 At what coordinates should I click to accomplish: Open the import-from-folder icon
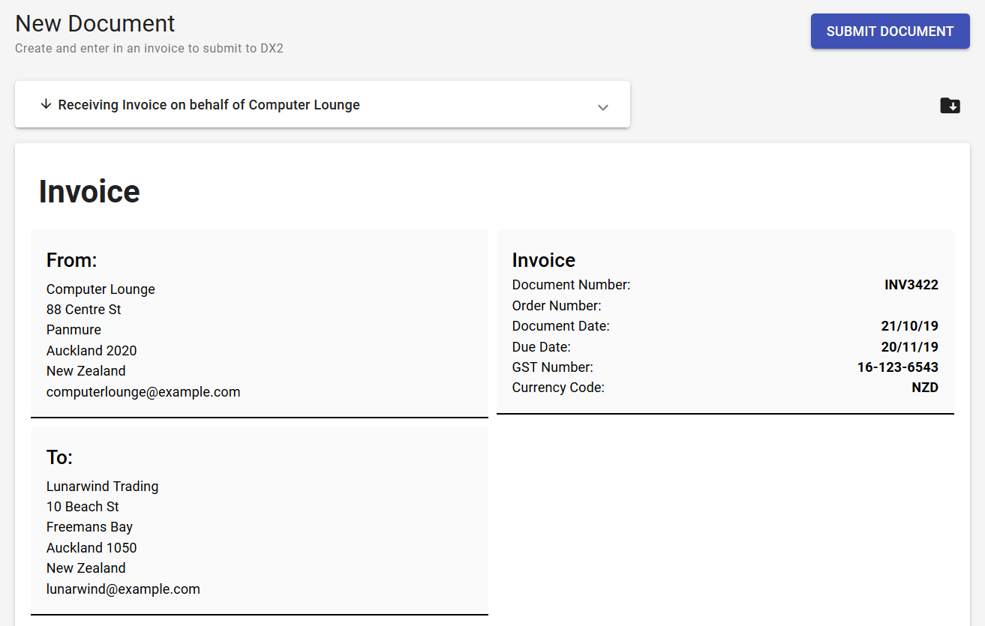pyautogui.click(x=950, y=106)
